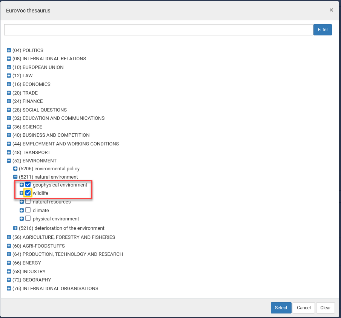Expand (76) INTERNATIONAL ORGANISATIONS node
341x318 pixels.
click(9, 288)
